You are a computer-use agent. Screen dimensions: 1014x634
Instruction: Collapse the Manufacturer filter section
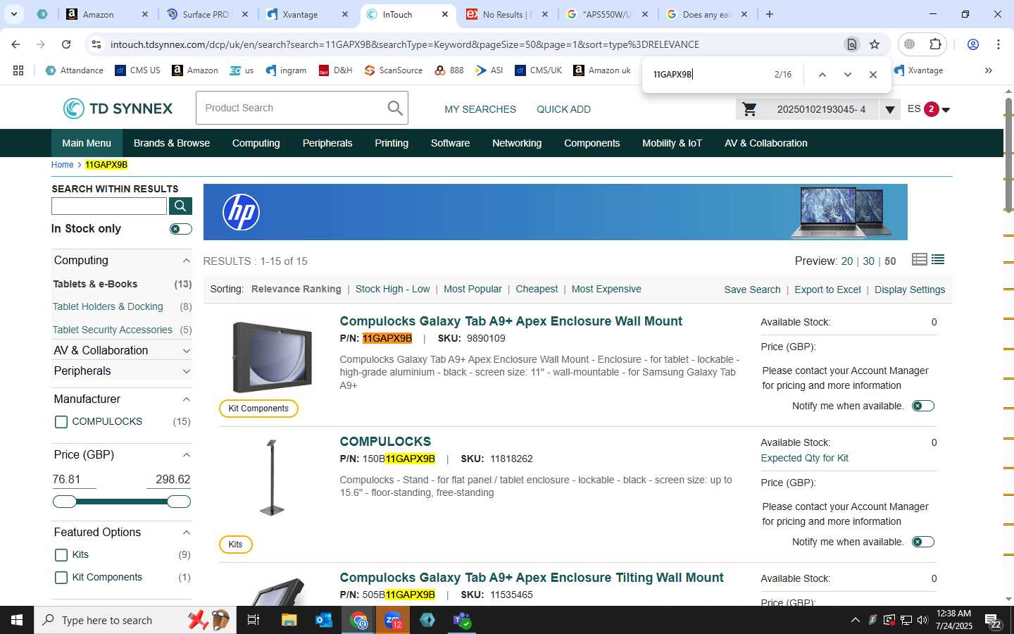(x=186, y=399)
